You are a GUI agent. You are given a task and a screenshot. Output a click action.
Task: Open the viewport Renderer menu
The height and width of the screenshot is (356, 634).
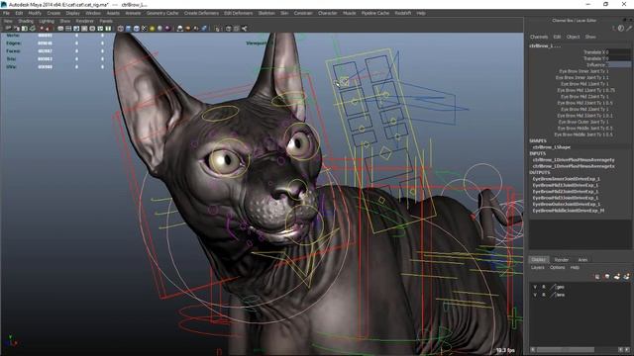(x=84, y=21)
